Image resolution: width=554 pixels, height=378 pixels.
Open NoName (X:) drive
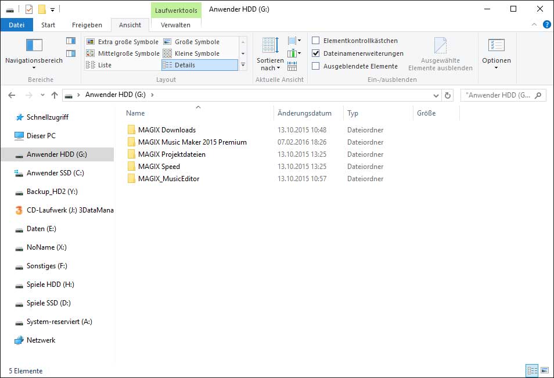coord(46,247)
